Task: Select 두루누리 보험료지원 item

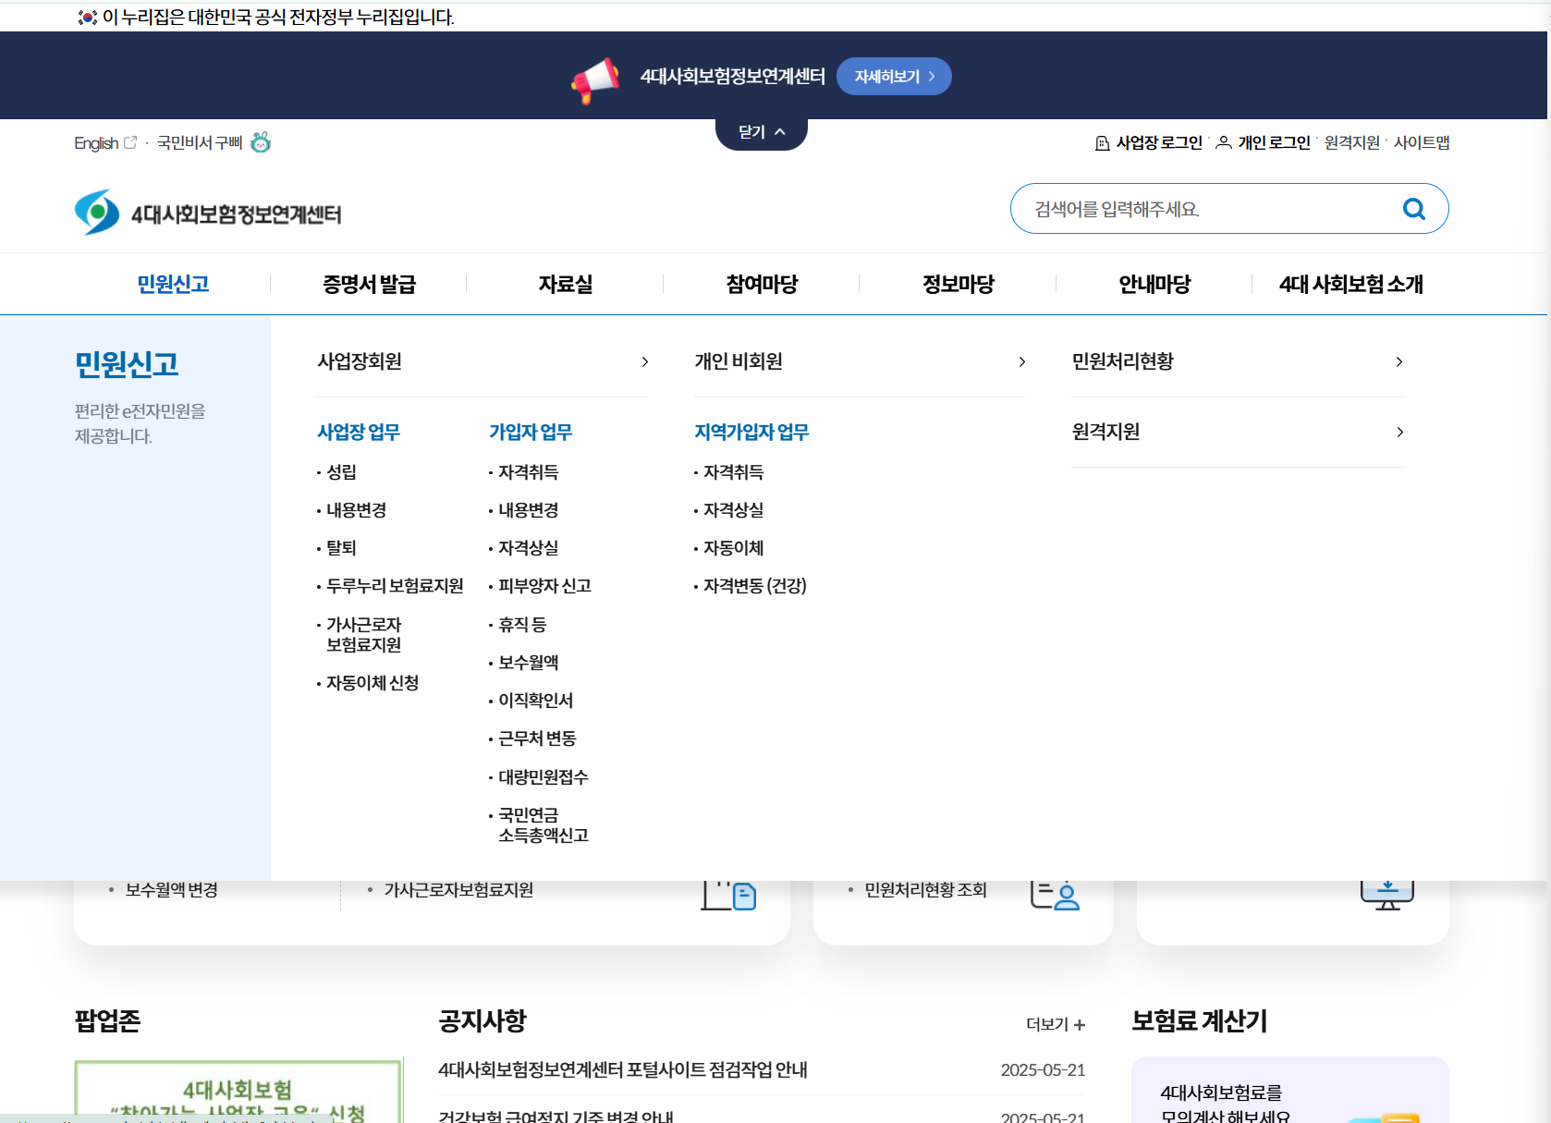Action: 395,586
